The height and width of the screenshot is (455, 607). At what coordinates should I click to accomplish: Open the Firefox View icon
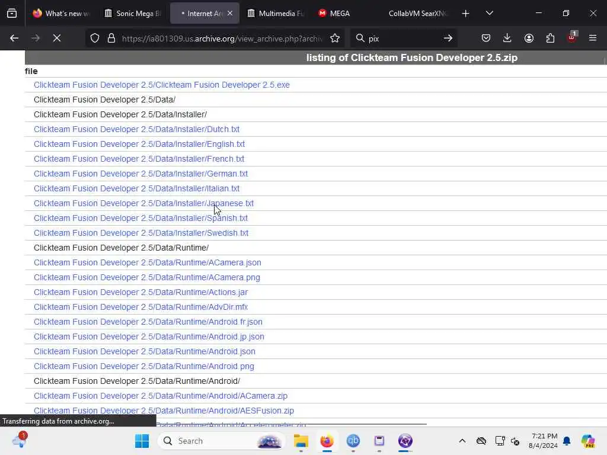click(12, 14)
